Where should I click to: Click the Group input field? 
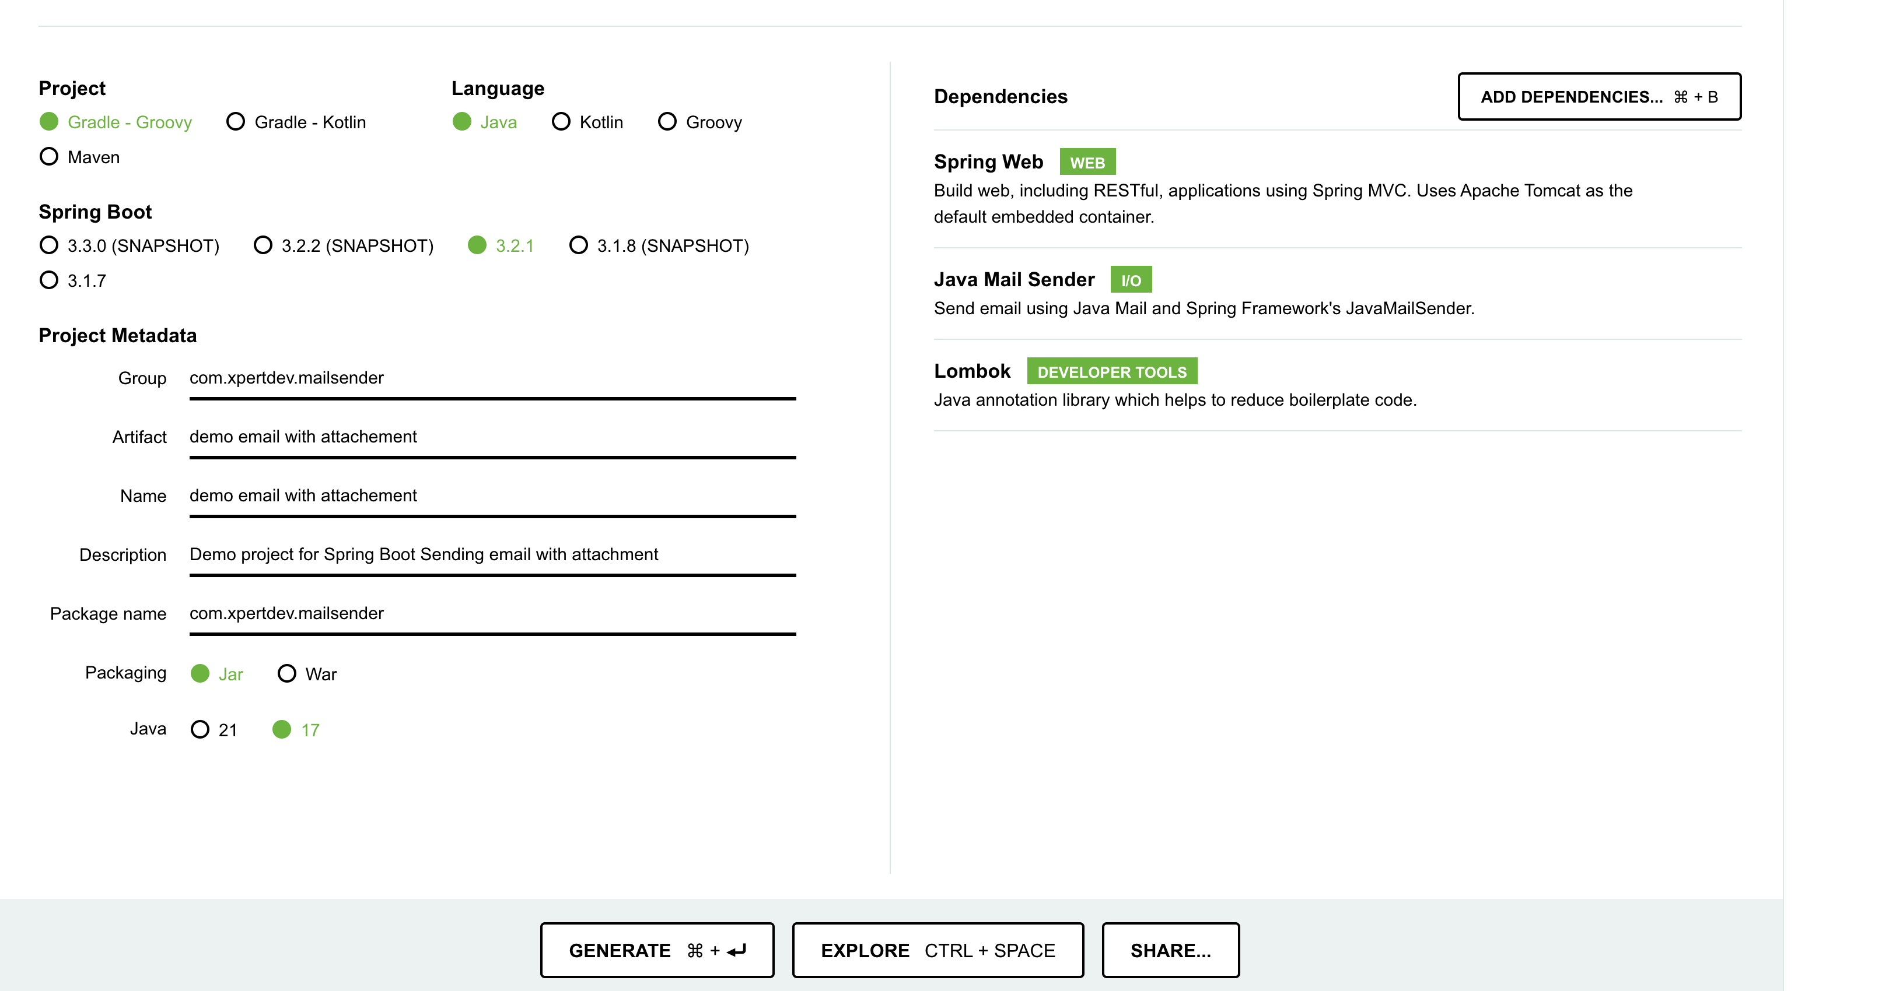coord(492,378)
